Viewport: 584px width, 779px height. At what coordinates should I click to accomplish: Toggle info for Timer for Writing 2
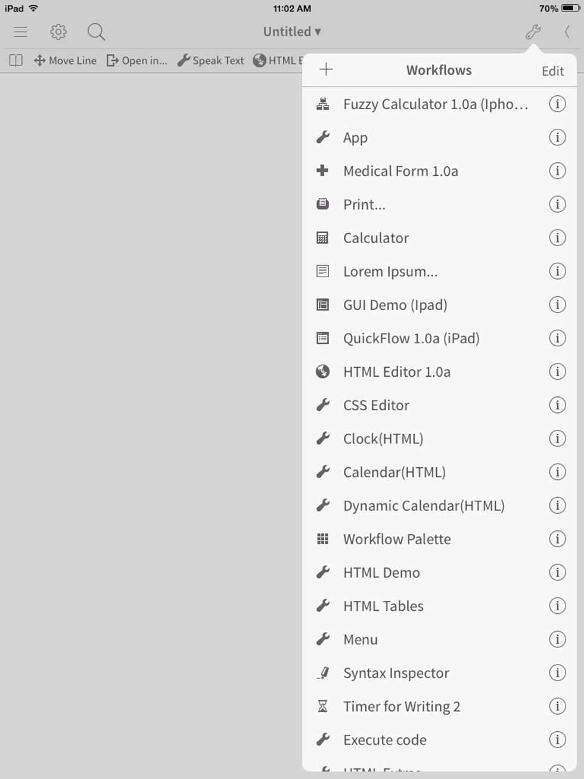tap(557, 706)
